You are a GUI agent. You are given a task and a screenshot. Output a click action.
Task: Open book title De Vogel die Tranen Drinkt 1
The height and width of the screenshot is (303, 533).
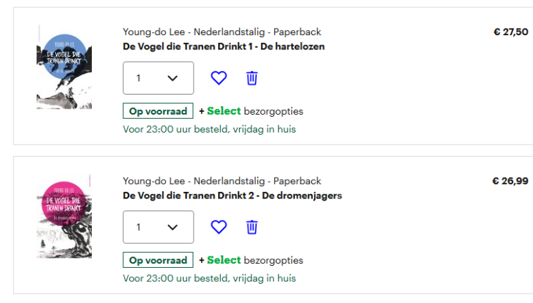(224, 47)
